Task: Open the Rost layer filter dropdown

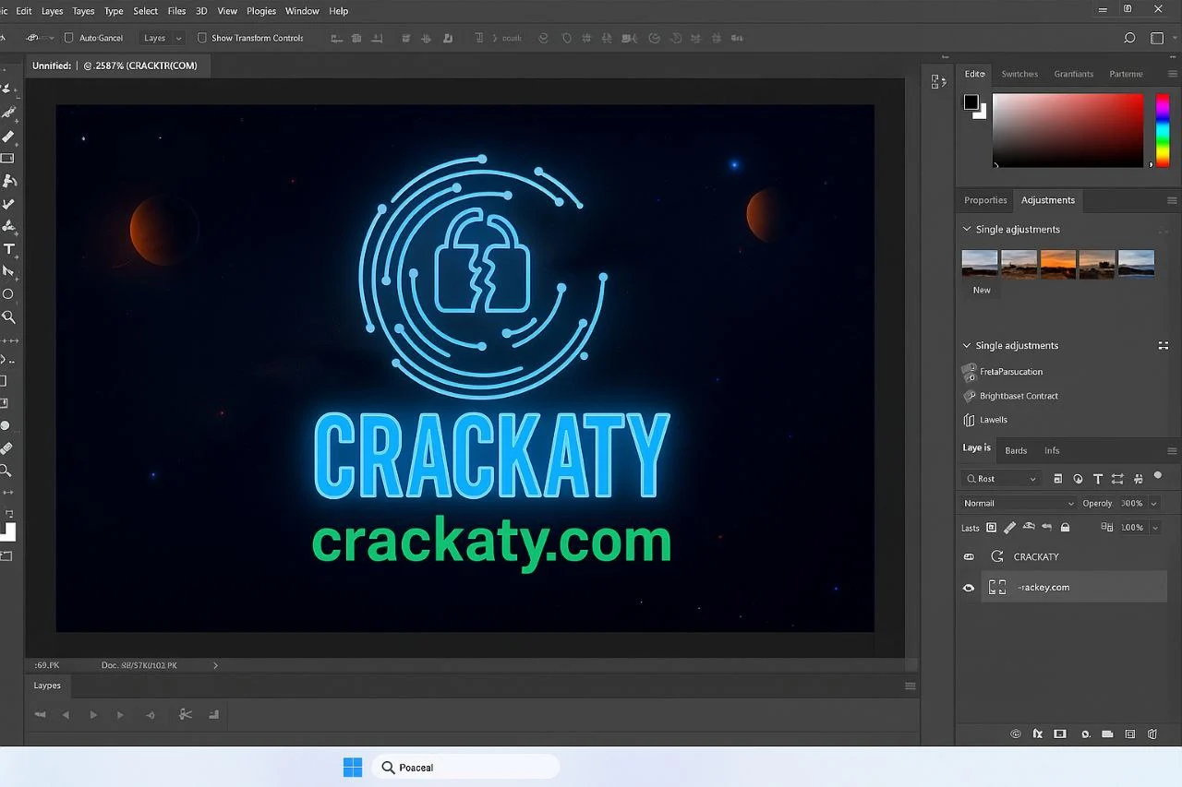Action: (1001, 479)
